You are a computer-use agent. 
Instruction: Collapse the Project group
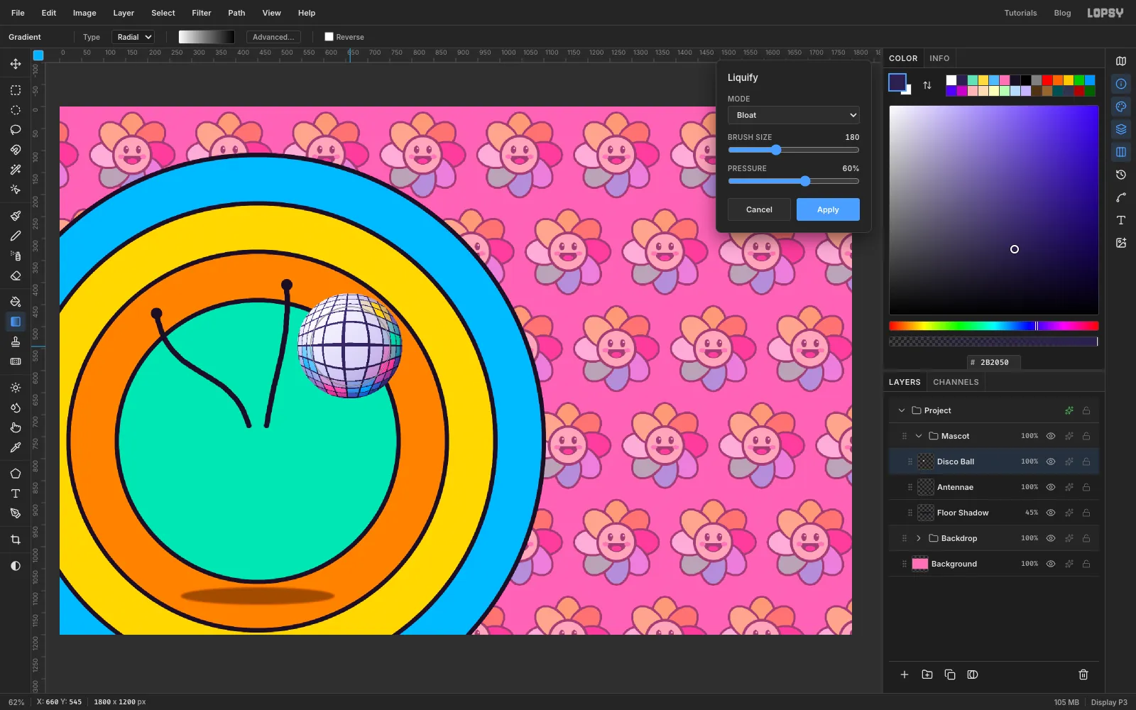(902, 410)
